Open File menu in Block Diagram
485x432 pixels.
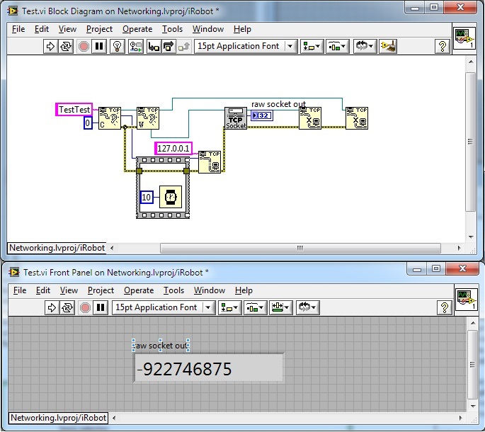(x=18, y=29)
